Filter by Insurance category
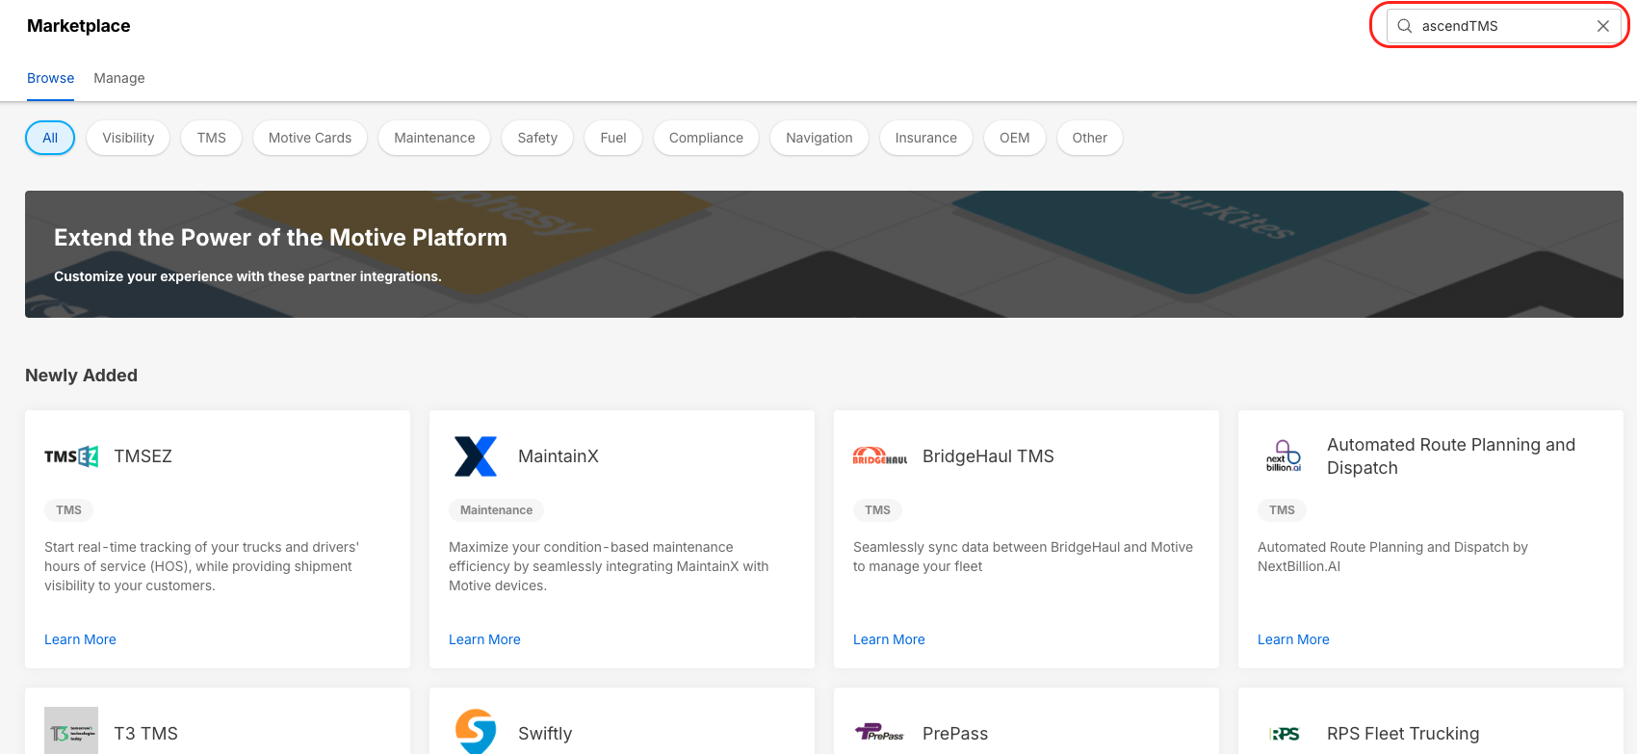The image size is (1637, 754). 926,138
